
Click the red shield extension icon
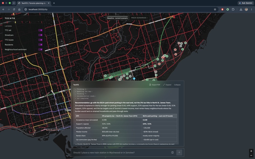click(222, 9)
